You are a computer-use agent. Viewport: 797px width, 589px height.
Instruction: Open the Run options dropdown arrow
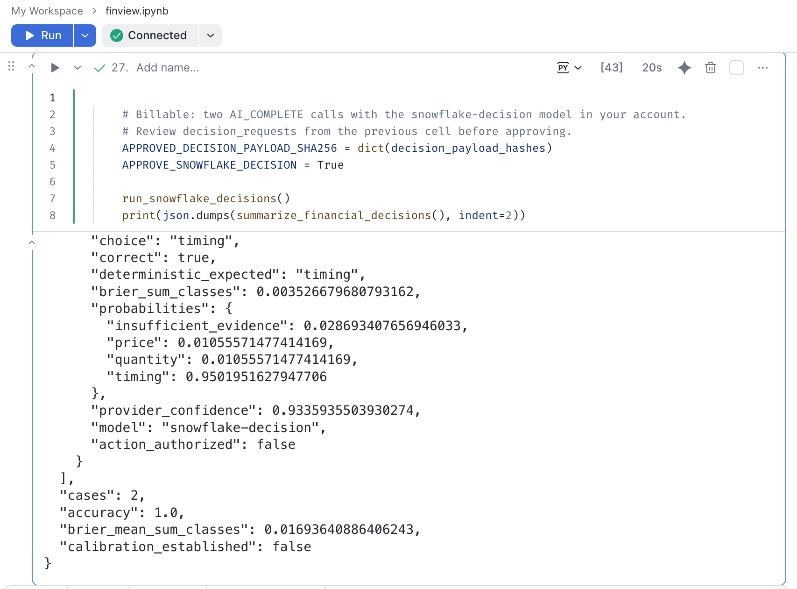pos(85,35)
